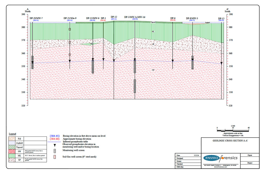This screenshot has height=172, width=267.
Task: Click the "Figure" title block cell
Action: pyautogui.click(x=250, y=155)
